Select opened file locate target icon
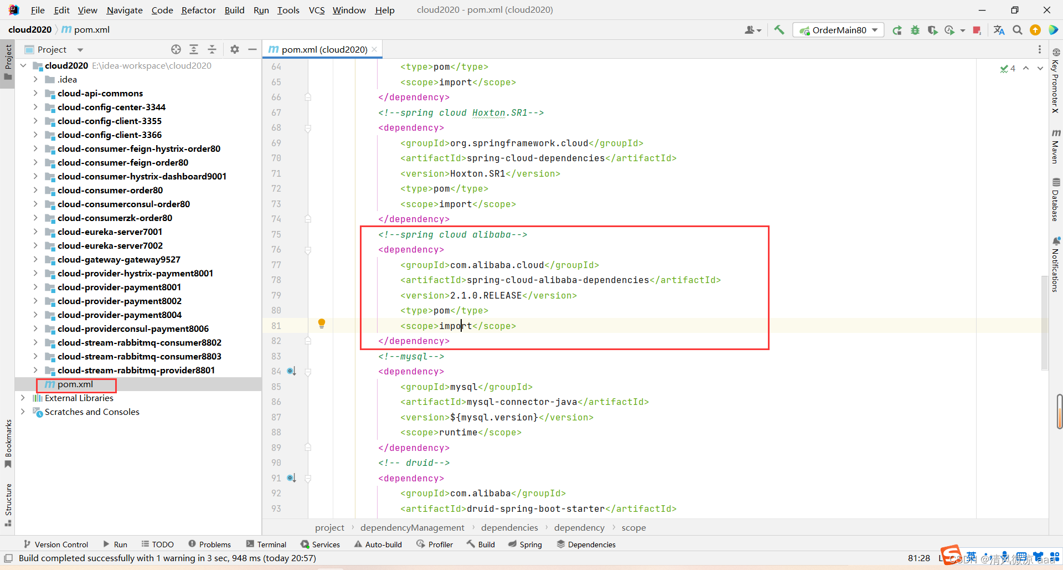Image resolution: width=1063 pixels, height=570 pixels. point(176,49)
